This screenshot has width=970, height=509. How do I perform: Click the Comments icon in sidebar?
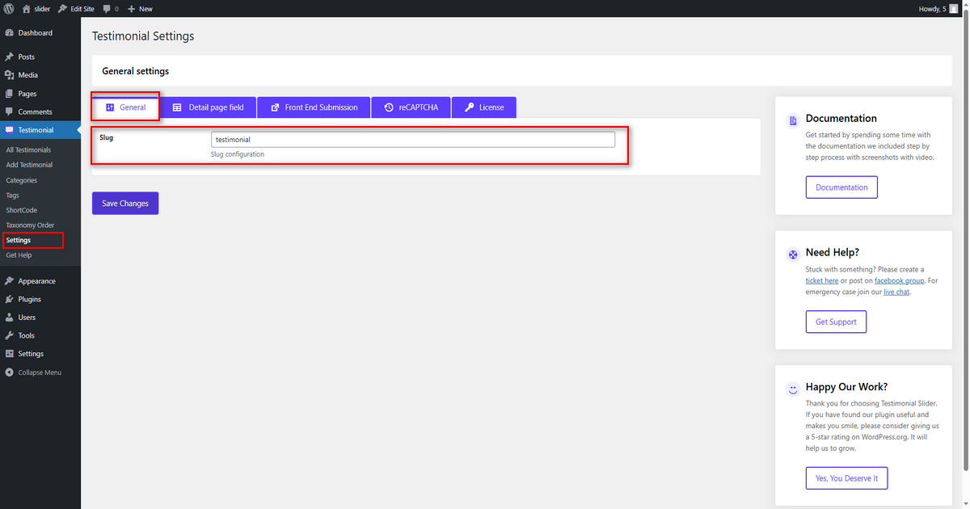(9, 111)
